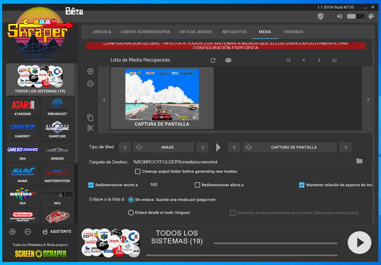Open the CAPTURA DE PANTALLA selector
The image size is (381, 265).
(290, 147)
